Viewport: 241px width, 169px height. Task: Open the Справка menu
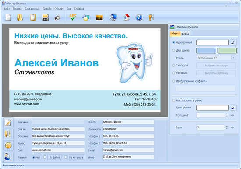[79, 9]
